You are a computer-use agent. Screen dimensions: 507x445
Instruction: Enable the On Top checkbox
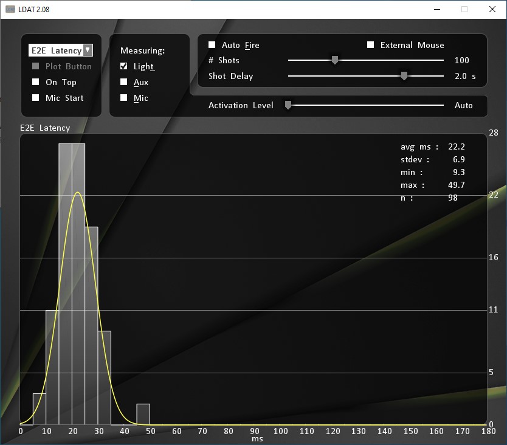click(x=36, y=82)
